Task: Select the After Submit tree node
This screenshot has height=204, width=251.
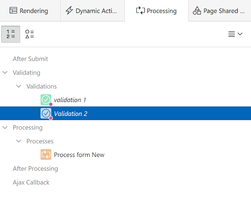Action: (30, 59)
